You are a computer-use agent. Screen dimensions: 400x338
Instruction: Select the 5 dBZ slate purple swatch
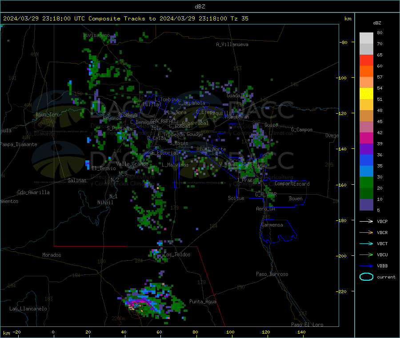366,205
